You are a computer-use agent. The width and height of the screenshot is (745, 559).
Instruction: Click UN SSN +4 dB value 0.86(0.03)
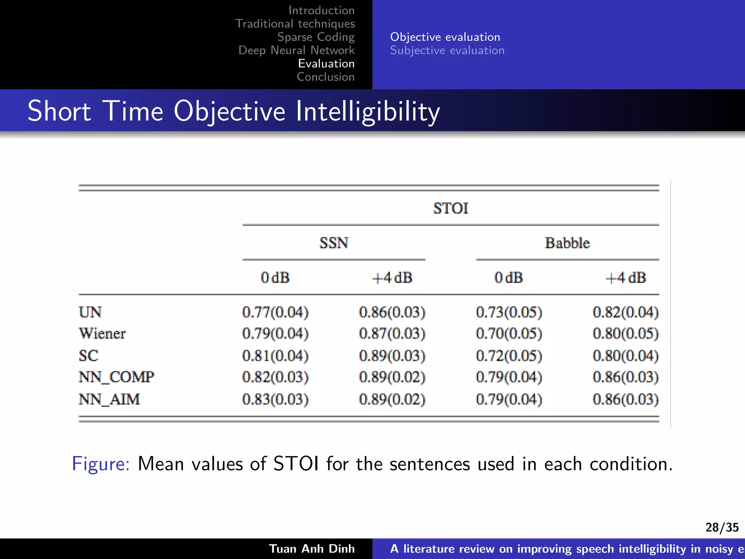coord(392,312)
